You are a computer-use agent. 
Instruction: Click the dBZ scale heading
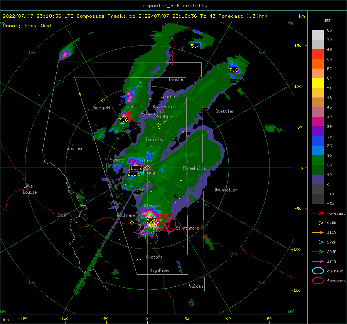click(327, 20)
